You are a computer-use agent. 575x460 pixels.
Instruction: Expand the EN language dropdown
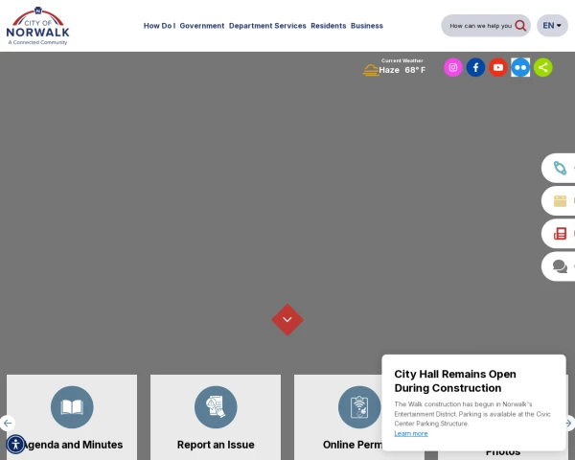[x=552, y=26]
